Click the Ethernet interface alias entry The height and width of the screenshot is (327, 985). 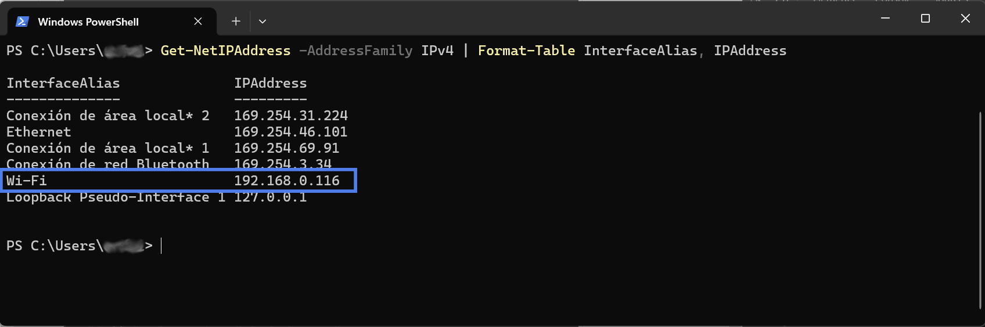[38, 132]
